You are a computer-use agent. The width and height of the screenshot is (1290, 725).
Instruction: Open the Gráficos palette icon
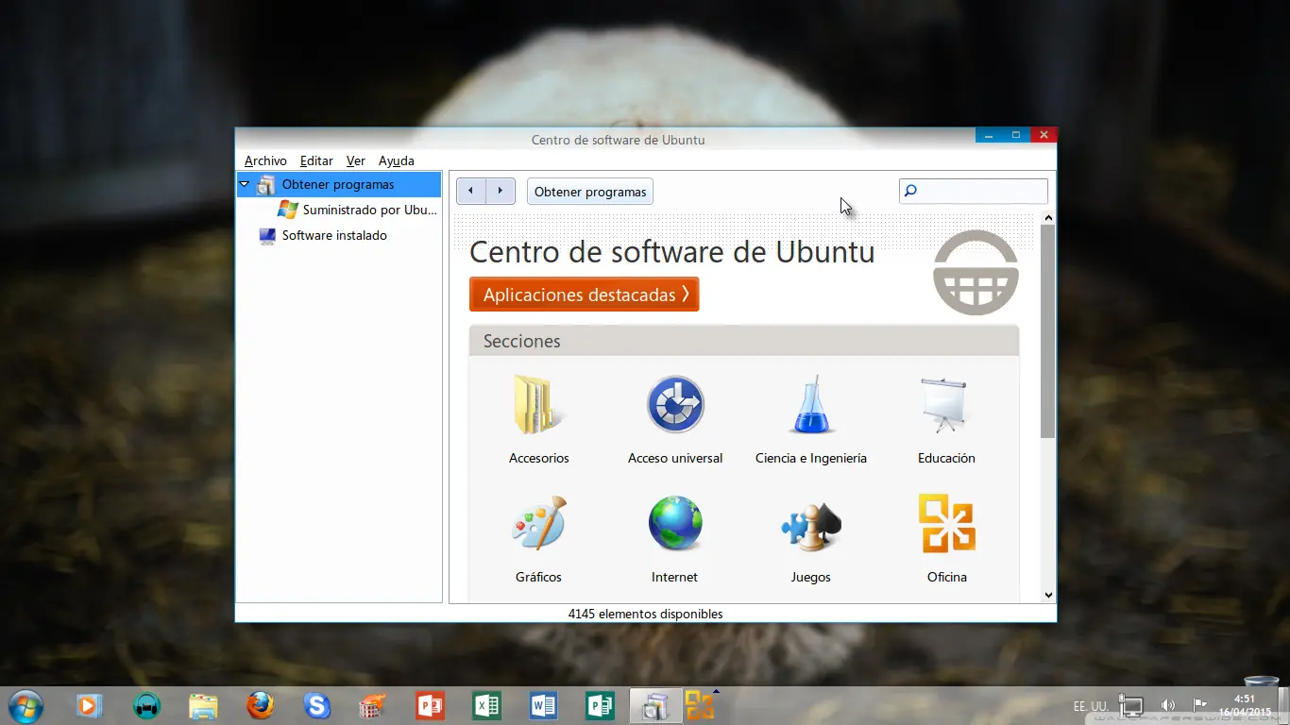(538, 523)
